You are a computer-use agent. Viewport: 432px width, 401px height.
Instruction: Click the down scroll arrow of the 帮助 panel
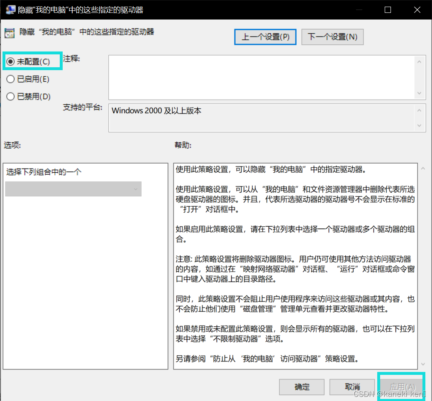pos(423,364)
